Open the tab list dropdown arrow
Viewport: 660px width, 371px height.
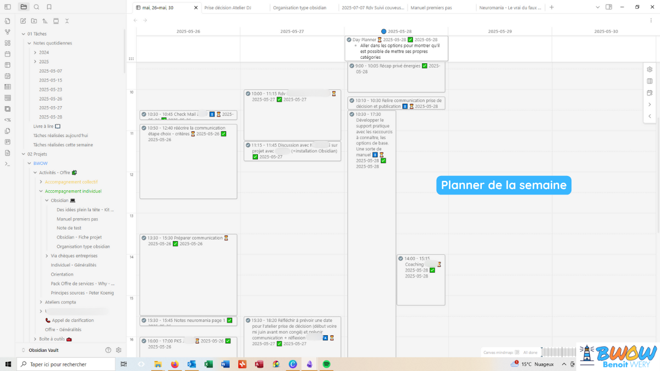click(598, 7)
